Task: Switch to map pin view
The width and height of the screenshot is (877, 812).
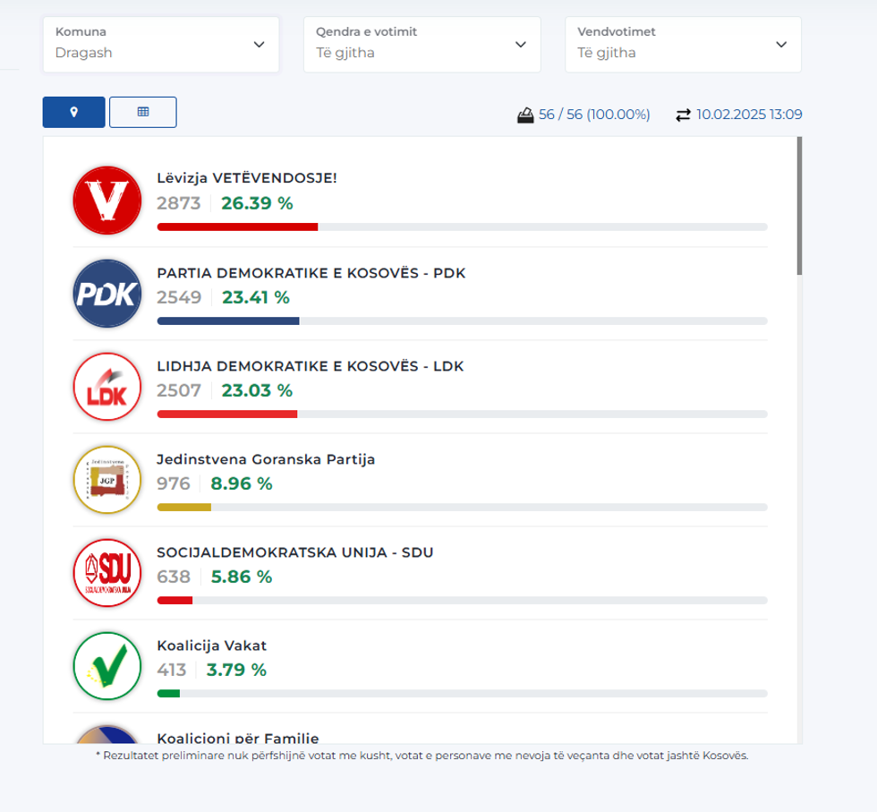Action: (74, 112)
